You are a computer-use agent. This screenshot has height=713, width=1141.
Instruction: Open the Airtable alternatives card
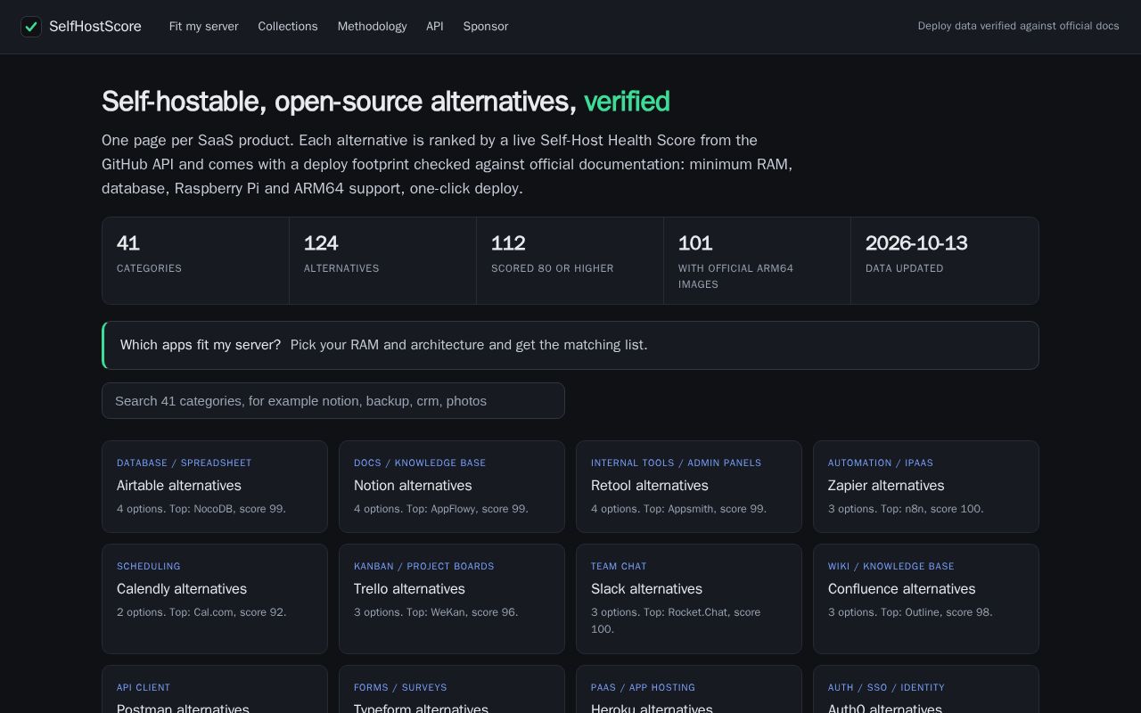pyautogui.click(x=215, y=487)
